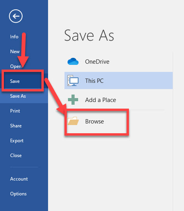This screenshot has width=184, height=211.
Task: Select the Save As menu entry
Action: pyautogui.click(x=18, y=96)
